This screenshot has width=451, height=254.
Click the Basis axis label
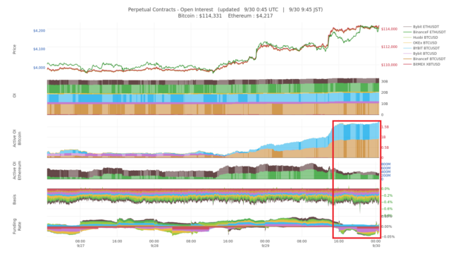click(14, 199)
